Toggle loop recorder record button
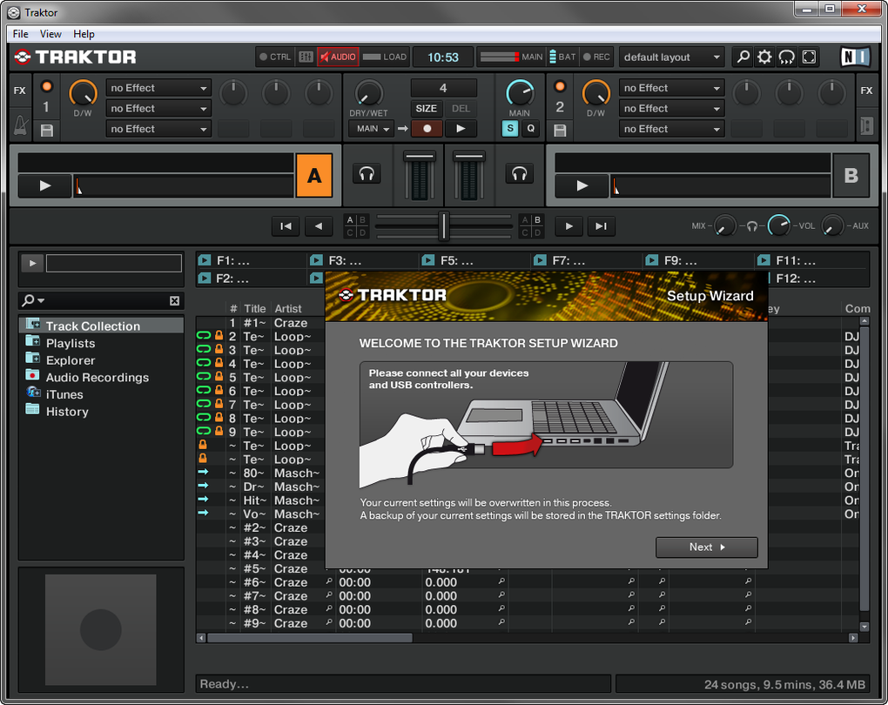Viewport: 888px width, 705px height. pyautogui.click(x=427, y=129)
